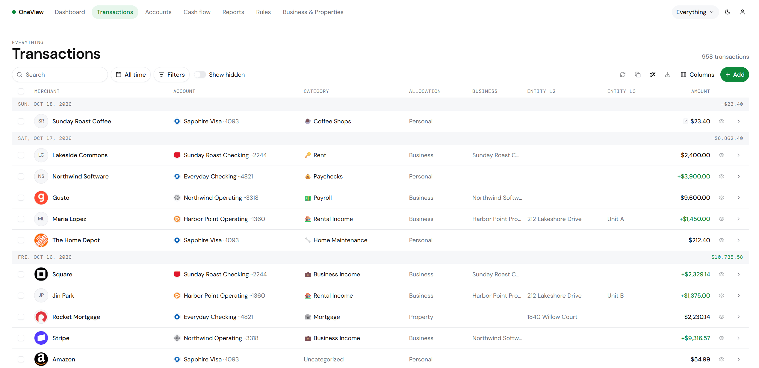The image size is (759, 368).
Task: Expand the Jin Park row chevron
Action: tap(739, 296)
